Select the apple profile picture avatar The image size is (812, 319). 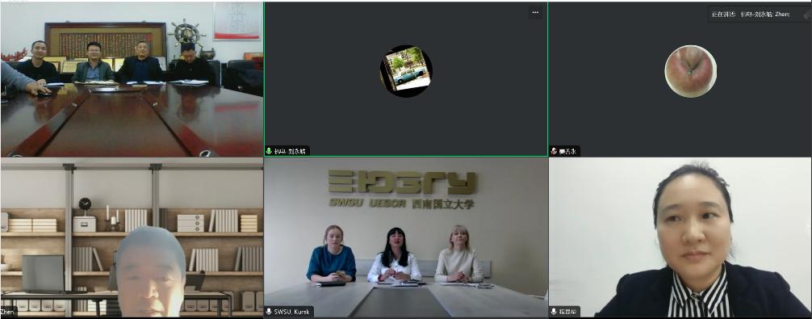690,71
